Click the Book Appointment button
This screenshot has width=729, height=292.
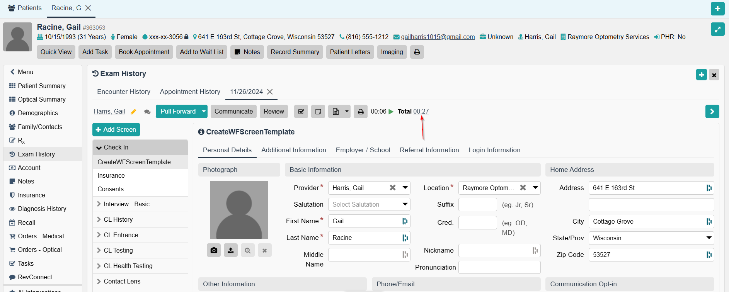click(144, 52)
